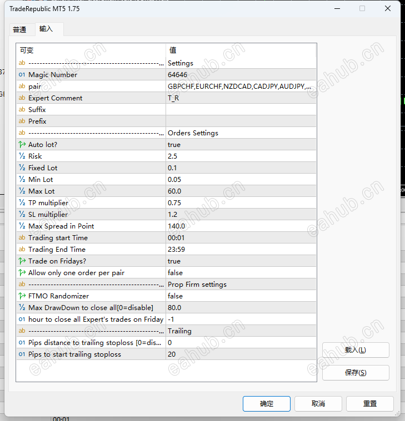
Task: Select the Expert Comment value T_R
Action: tap(241, 98)
